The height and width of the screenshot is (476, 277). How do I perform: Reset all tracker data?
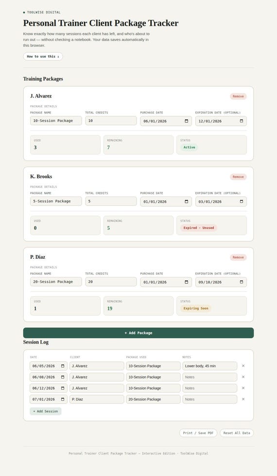tap(237, 433)
